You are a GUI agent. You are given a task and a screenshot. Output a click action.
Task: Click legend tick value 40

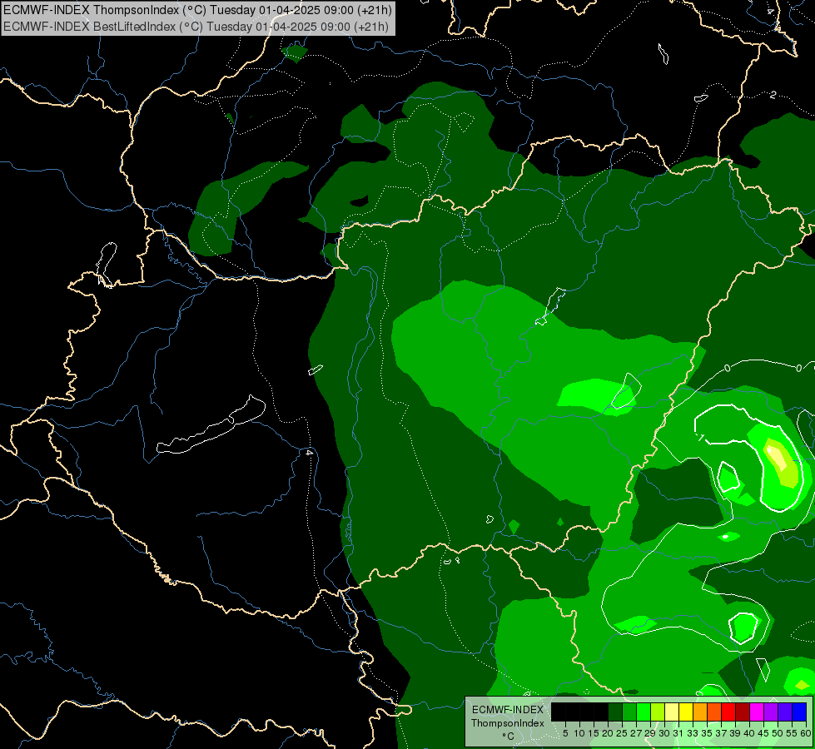click(749, 733)
